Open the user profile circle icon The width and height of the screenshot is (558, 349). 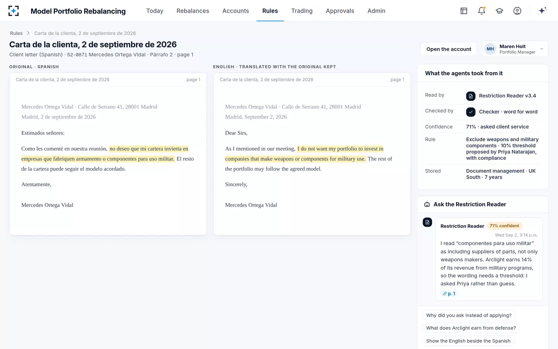point(517,11)
